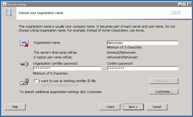The height and width of the screenshot is (117, 193).
Task: Cancel the server setup
Action: pos(157,107)
